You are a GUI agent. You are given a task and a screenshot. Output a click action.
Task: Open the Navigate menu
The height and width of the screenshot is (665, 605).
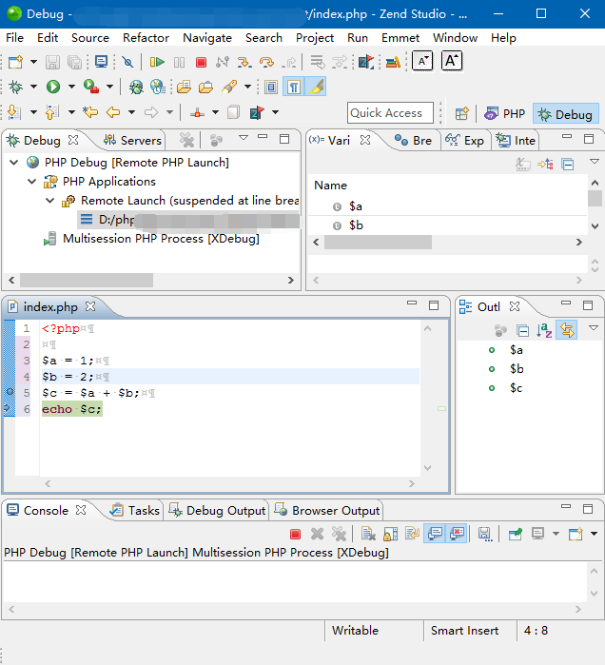pos(207,38)
